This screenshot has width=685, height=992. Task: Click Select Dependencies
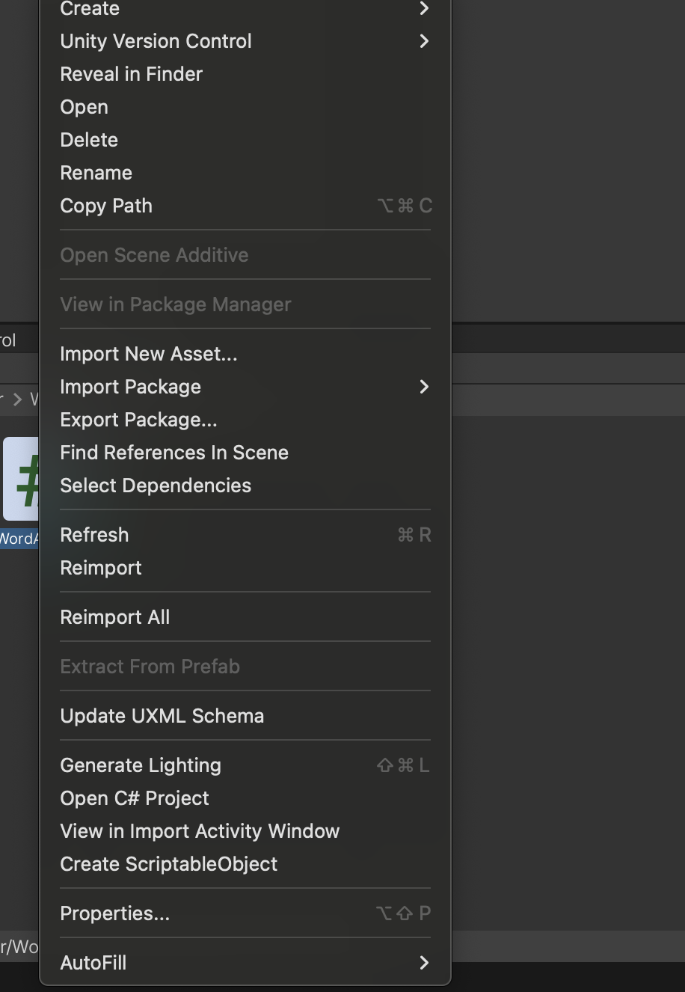click(156, 486)
